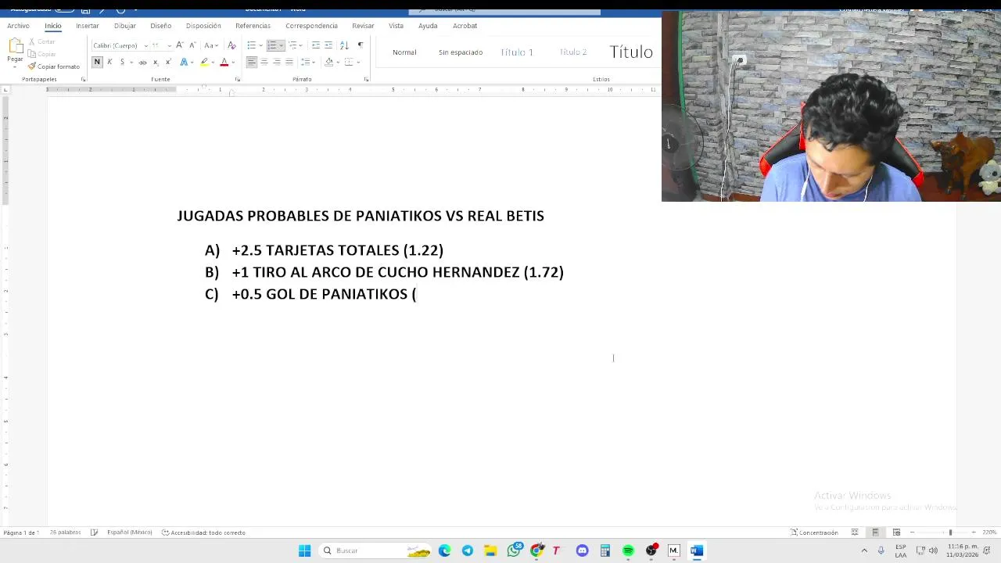Open font color dropdown arrow

tap(233, 62)
